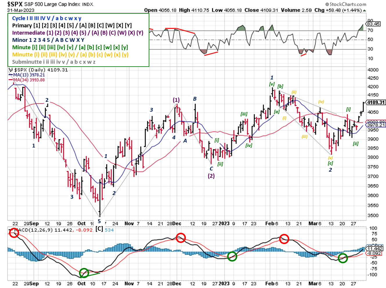
Task: Click the purple (2) wave label at late-December low
Action: pos(211,176)
